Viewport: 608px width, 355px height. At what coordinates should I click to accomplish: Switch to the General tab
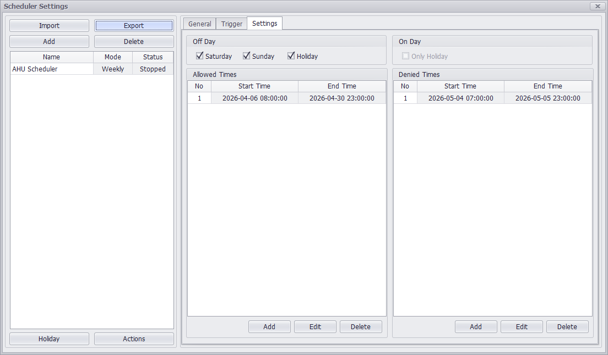[x=199, y=24]
